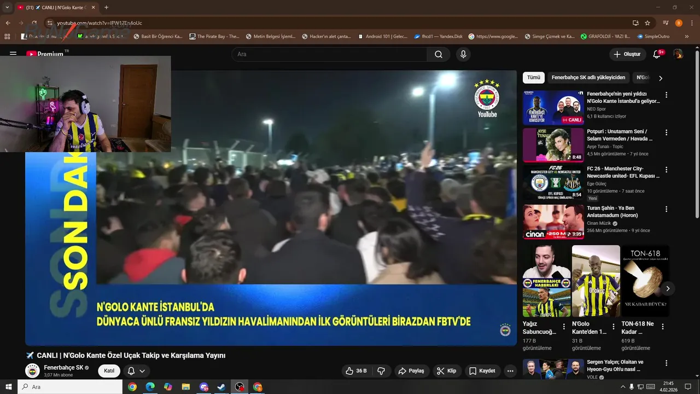Screen dimensions: 700x394
Task: Click the Kaydet save button
Action: click(482, 370)
